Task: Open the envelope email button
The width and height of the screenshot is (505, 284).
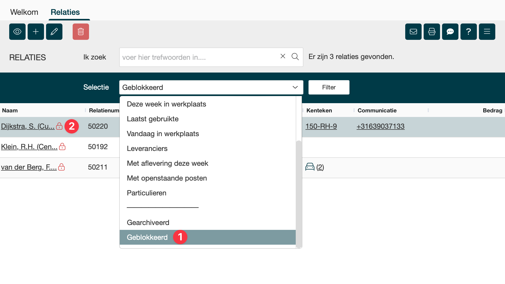Action: (413, 32)
